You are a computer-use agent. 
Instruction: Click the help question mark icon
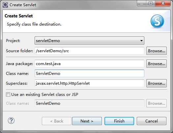[x=11, y=121]
